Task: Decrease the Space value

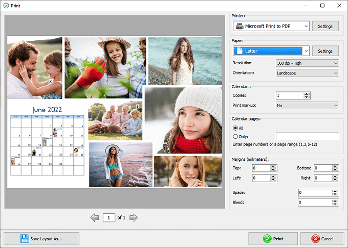Action: [x=335, y=194]
